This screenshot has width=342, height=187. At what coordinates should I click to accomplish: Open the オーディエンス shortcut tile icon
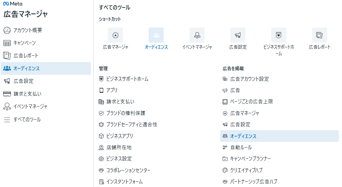[156, 35]
